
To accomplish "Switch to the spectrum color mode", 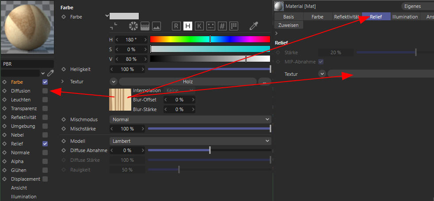I will (145, 26).
